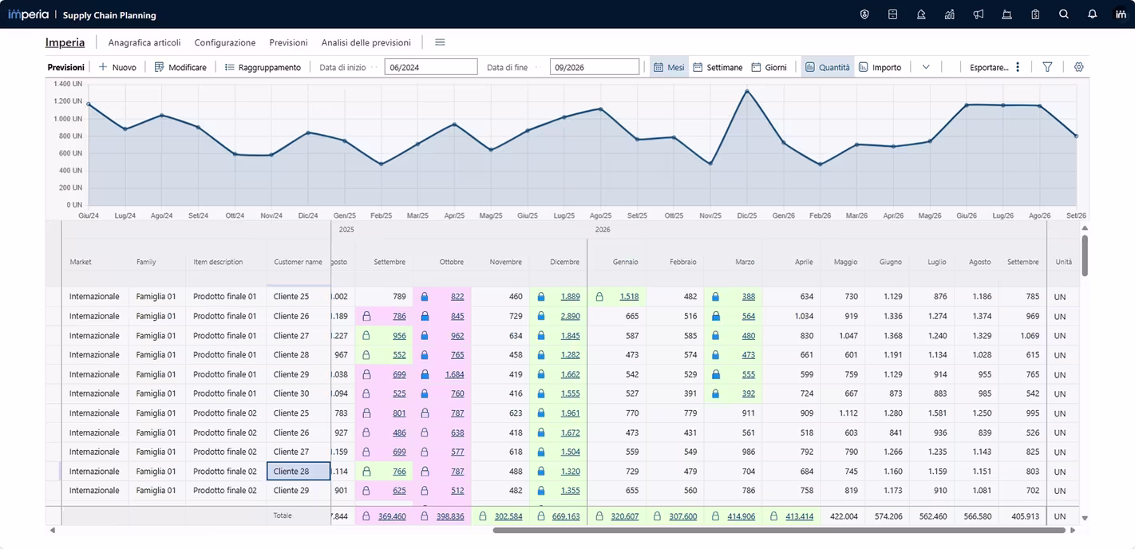This screenshot has width=1135, height=549.
Task: Open the search magnifier icon
Action: 1064,14
